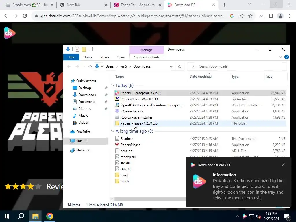The width and height of the screenshot is (296, 222).
Task: Click New folder quick access toolbar icon
Action: [84, 49]
